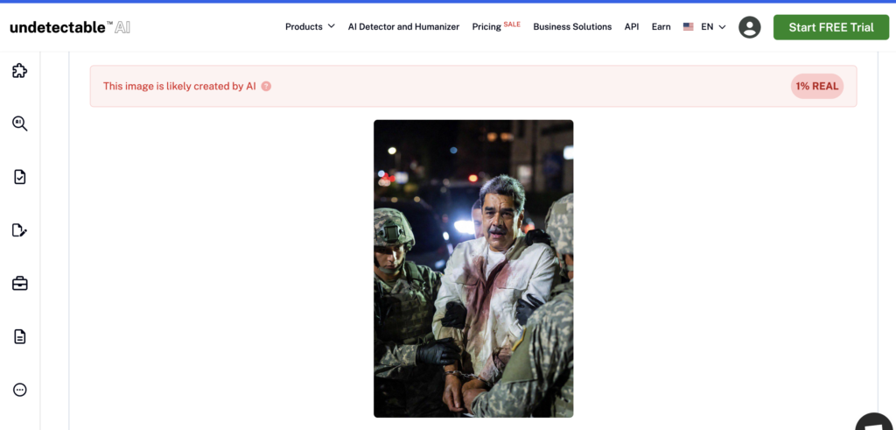Click the puzzle piece extensions sidebar icon
This screenshot has width=896, height=430.
tap(19, 71)
